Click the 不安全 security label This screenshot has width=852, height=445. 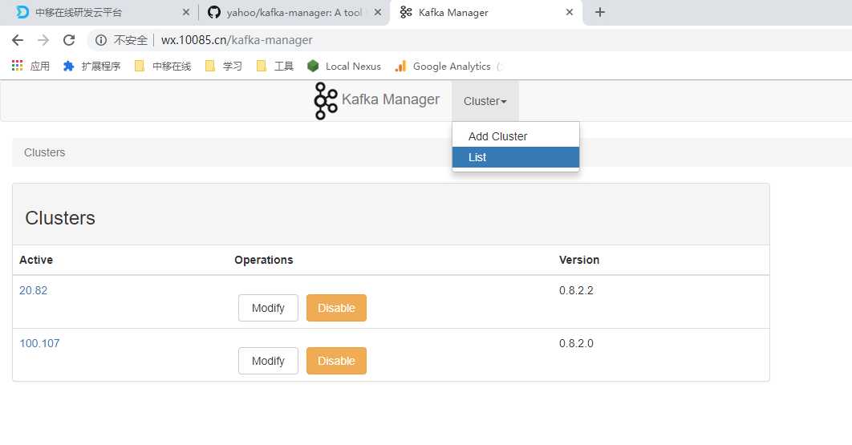(x=131, y=40)
